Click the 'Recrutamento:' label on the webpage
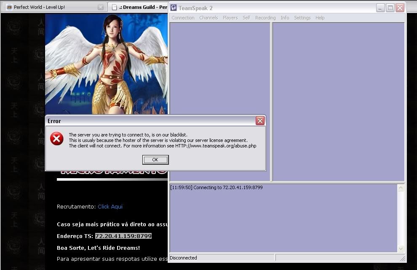Image resolution: width=417 pixels, height=270 pixels. click(76, 207)
